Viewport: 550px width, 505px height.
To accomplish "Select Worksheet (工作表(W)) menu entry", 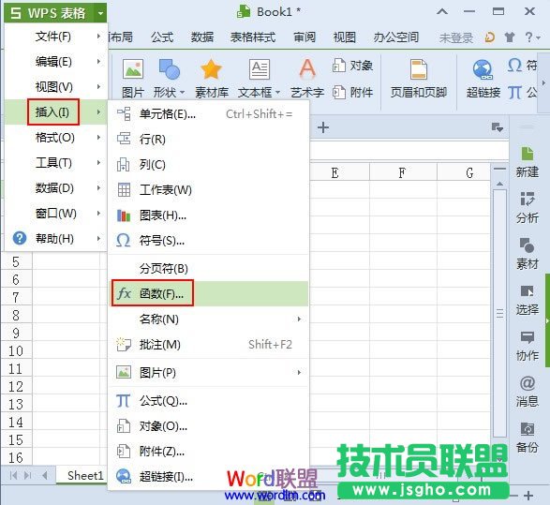I will click(209, 189).
